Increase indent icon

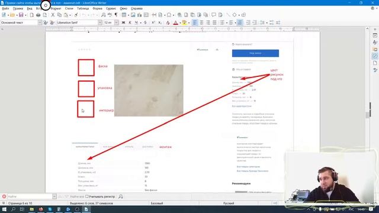248,22
